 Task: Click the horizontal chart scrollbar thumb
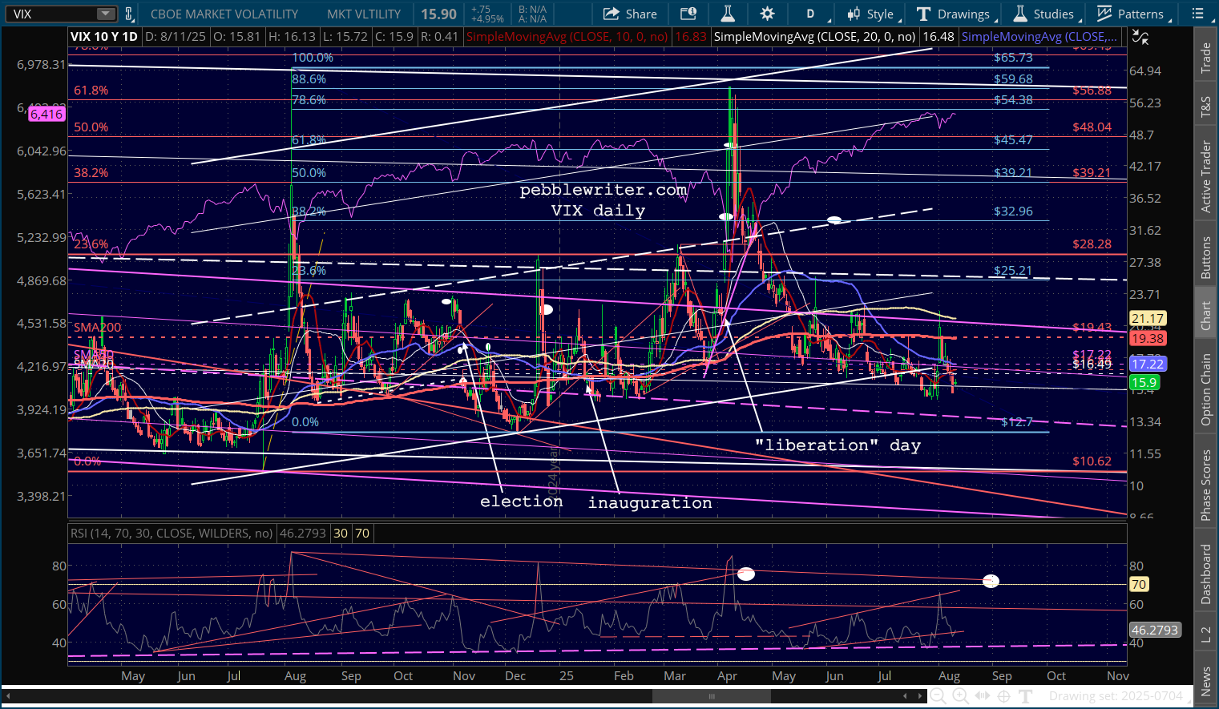click(x=711, y=696)
